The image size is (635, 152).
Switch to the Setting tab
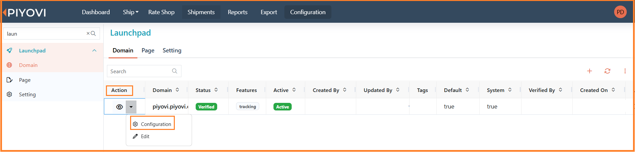point(172,50)
